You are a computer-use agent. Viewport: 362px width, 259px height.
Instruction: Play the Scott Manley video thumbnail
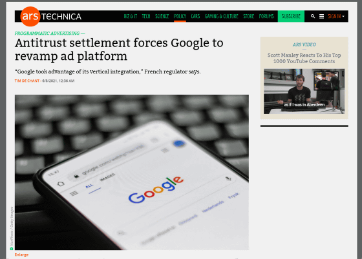tap(304, 91)
